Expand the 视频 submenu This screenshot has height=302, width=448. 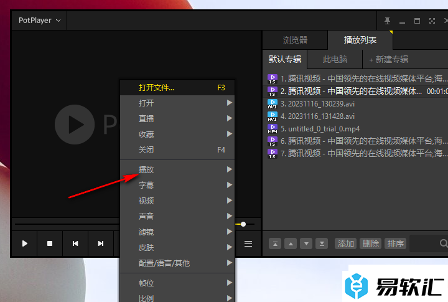pyautogui.click(x=177, y=201)
